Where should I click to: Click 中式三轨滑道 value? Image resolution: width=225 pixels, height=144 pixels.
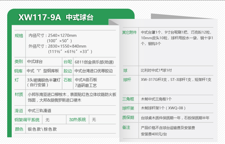point(40,111)
